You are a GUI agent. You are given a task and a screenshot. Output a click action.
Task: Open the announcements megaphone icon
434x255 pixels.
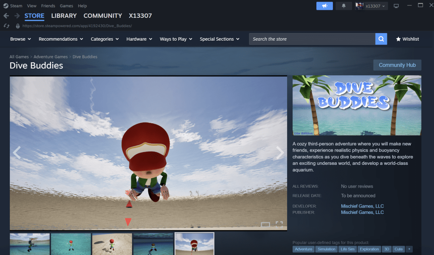(324, 6)
